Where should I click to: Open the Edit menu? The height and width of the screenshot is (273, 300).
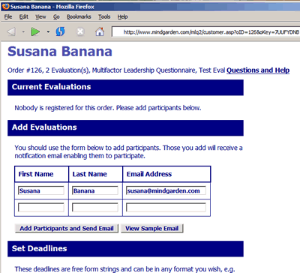coord(24,16)
